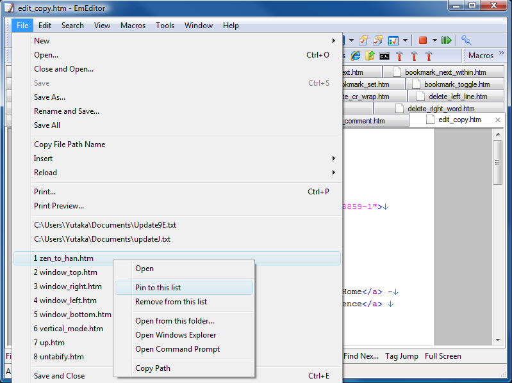The width and height of the screenshot is (512, 383).
Task: Open the Search menu
Action: coord(72,26)
